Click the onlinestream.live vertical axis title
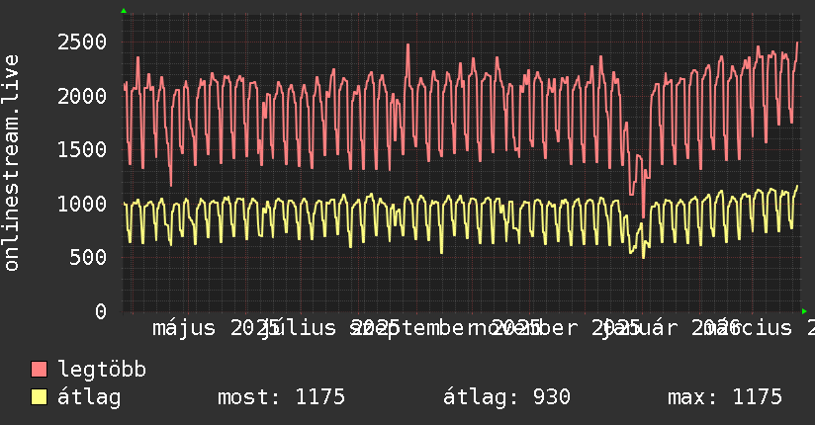Image resolution: width=815 pixels, height=425 pixels. (11, 162)
